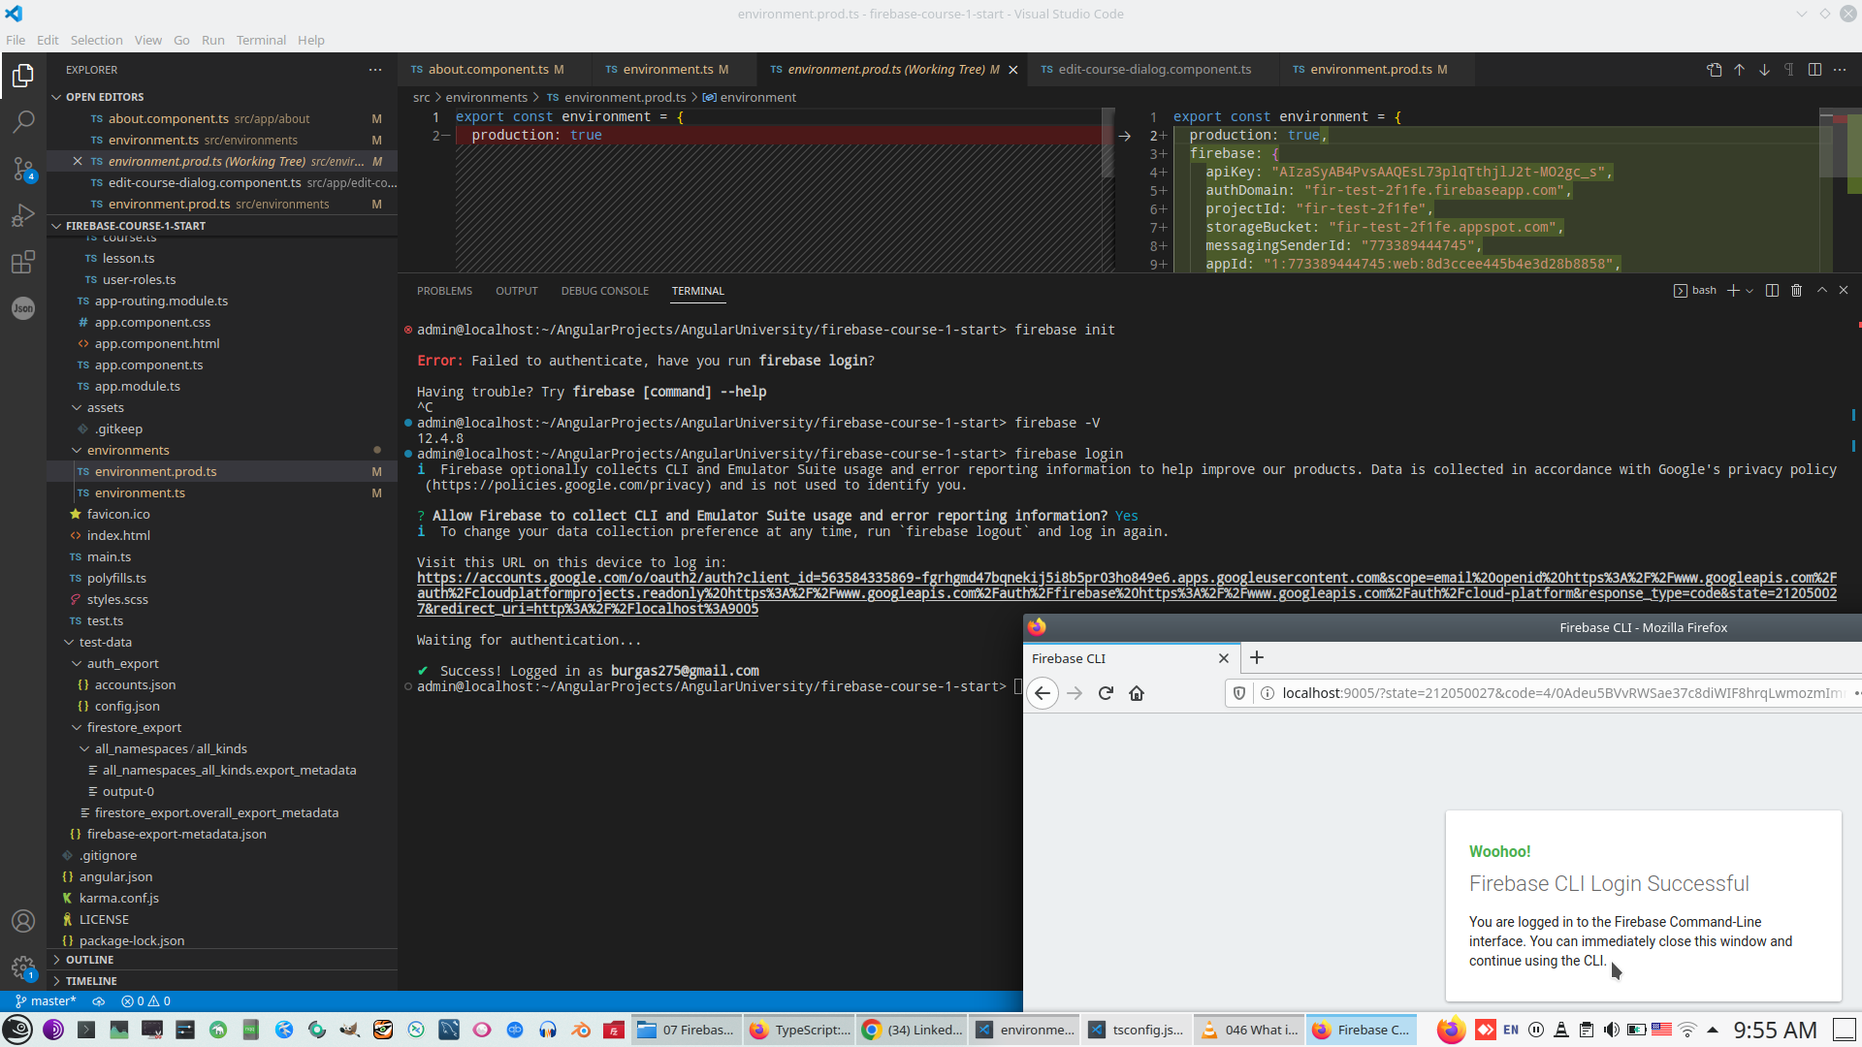Toggle whitespace trimming in diff editor

coord(1789,70)
